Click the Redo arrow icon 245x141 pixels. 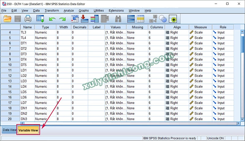click(62, 19)
